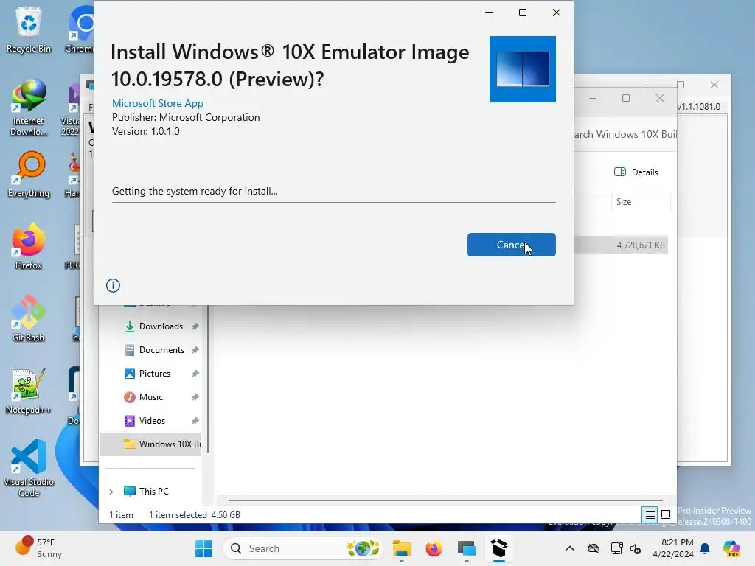Unpin Downloads using its pin icon
This screenshot has width=755, height=566.
(x=195, y=326)
